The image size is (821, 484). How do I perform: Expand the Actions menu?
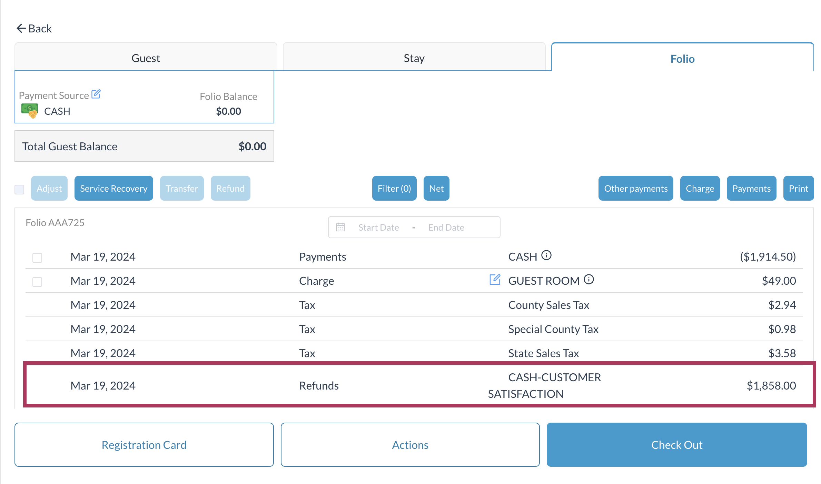(410, 445)
